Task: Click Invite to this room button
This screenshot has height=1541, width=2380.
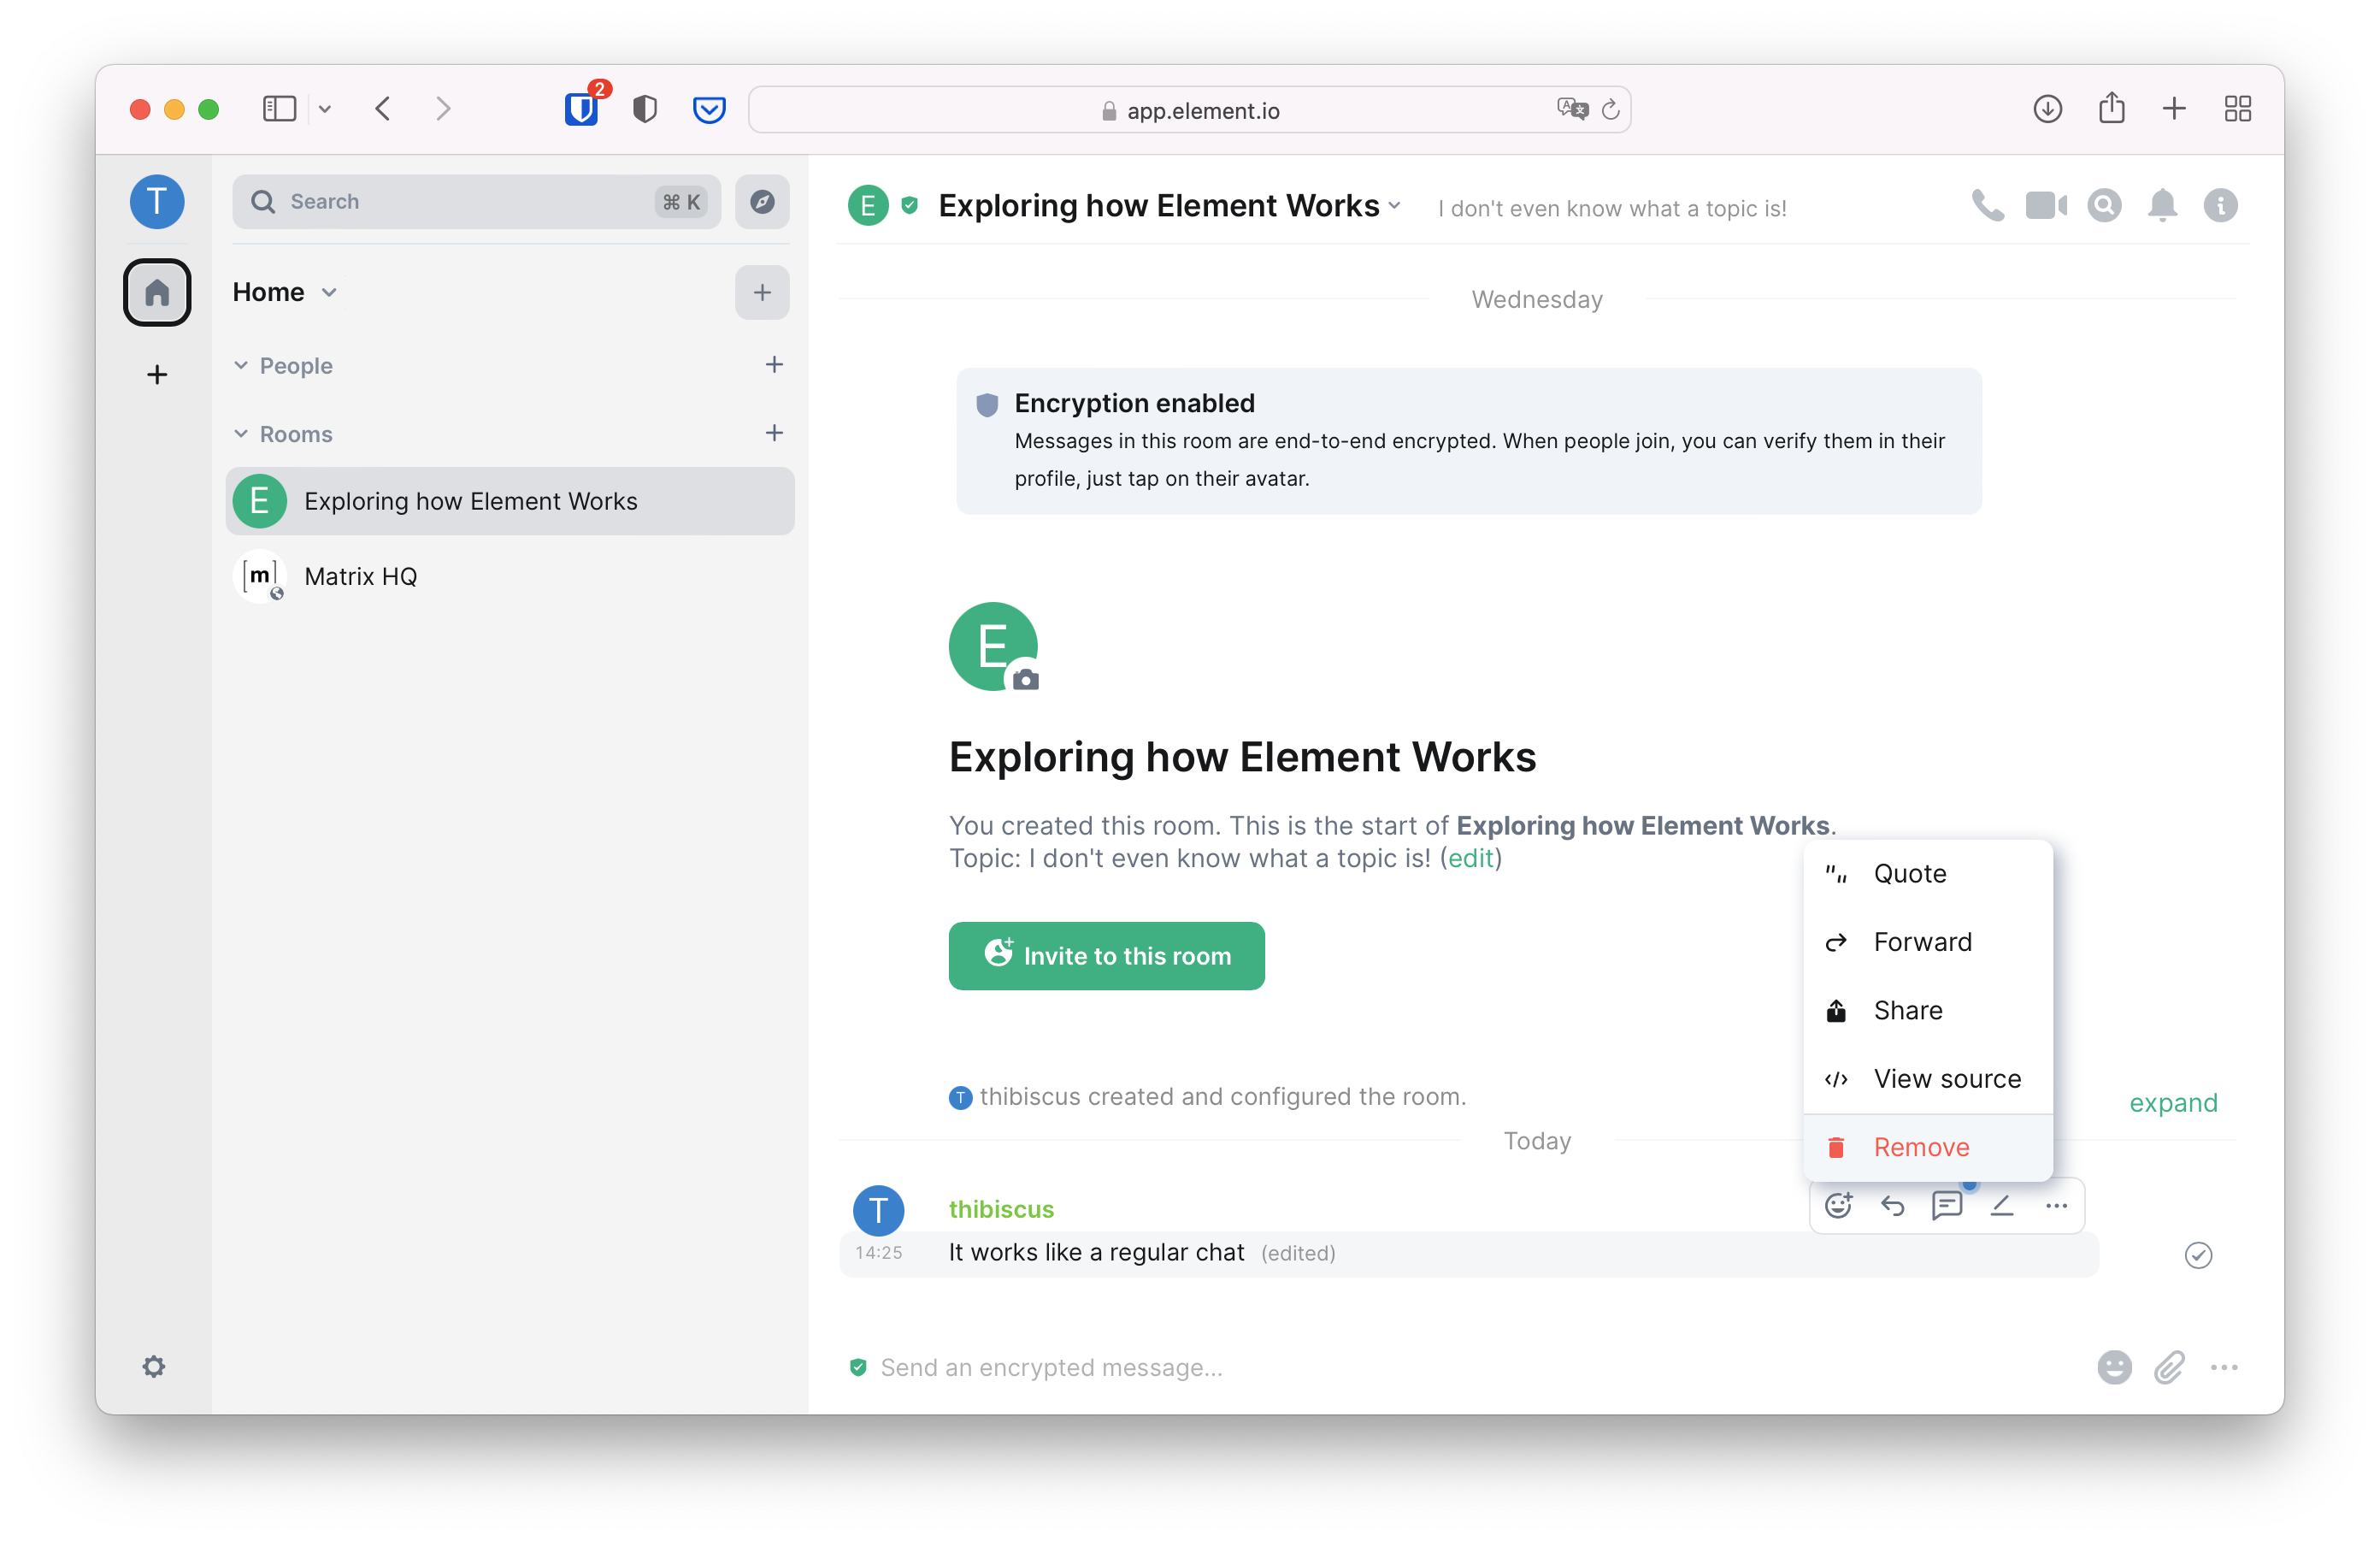Action: pos(1106,956)
